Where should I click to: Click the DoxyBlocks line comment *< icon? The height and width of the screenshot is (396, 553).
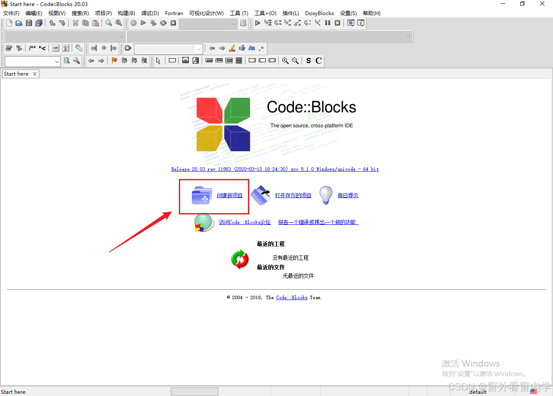click(42, 48)
